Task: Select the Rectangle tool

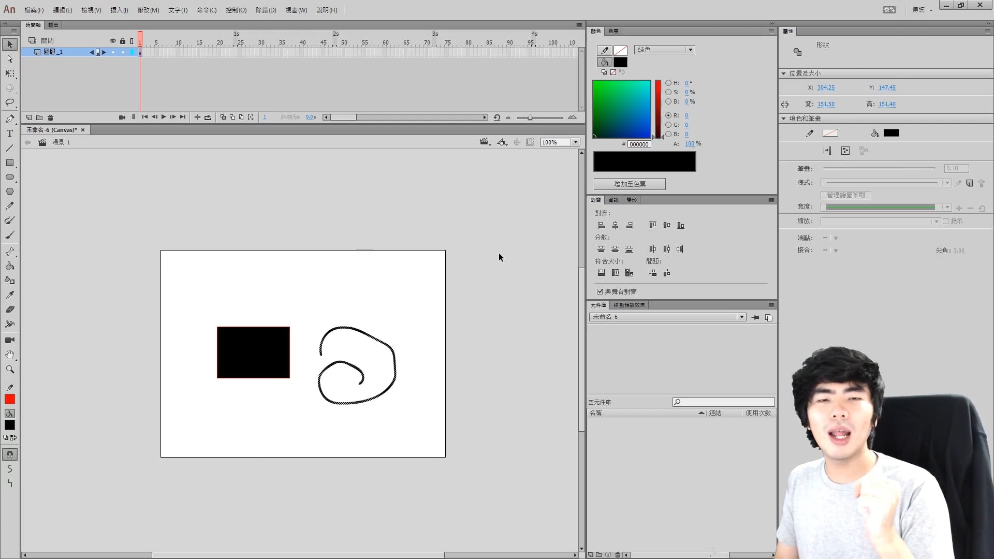Action: (x=9, y=163)
